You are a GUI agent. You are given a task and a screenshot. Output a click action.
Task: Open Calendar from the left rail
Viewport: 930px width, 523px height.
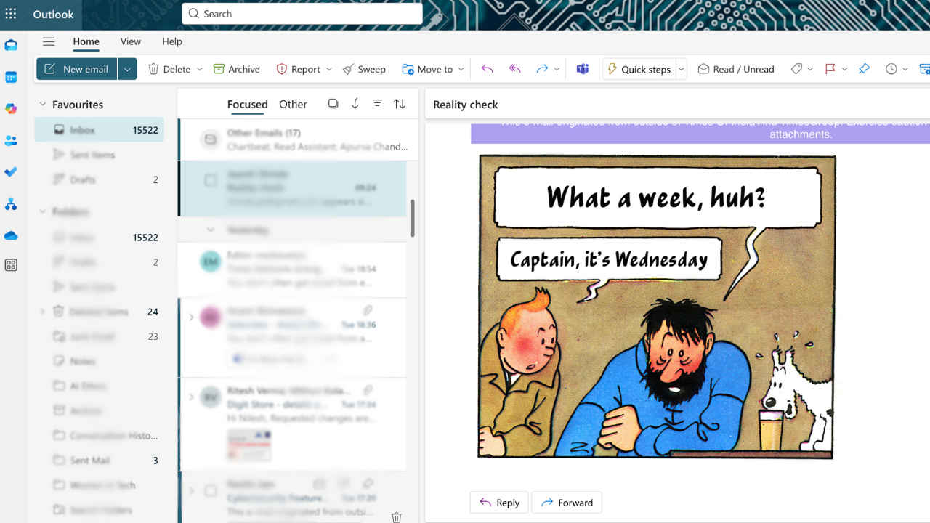(x=11, y=77)
